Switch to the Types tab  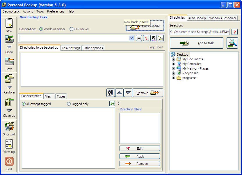tap(61, 96)
